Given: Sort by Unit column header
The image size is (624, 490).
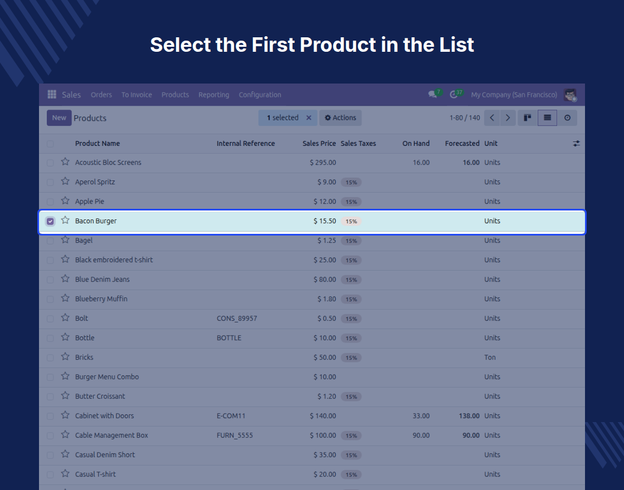Looking at the screenshot, I should pyautogui.click(x=491, y=144).
